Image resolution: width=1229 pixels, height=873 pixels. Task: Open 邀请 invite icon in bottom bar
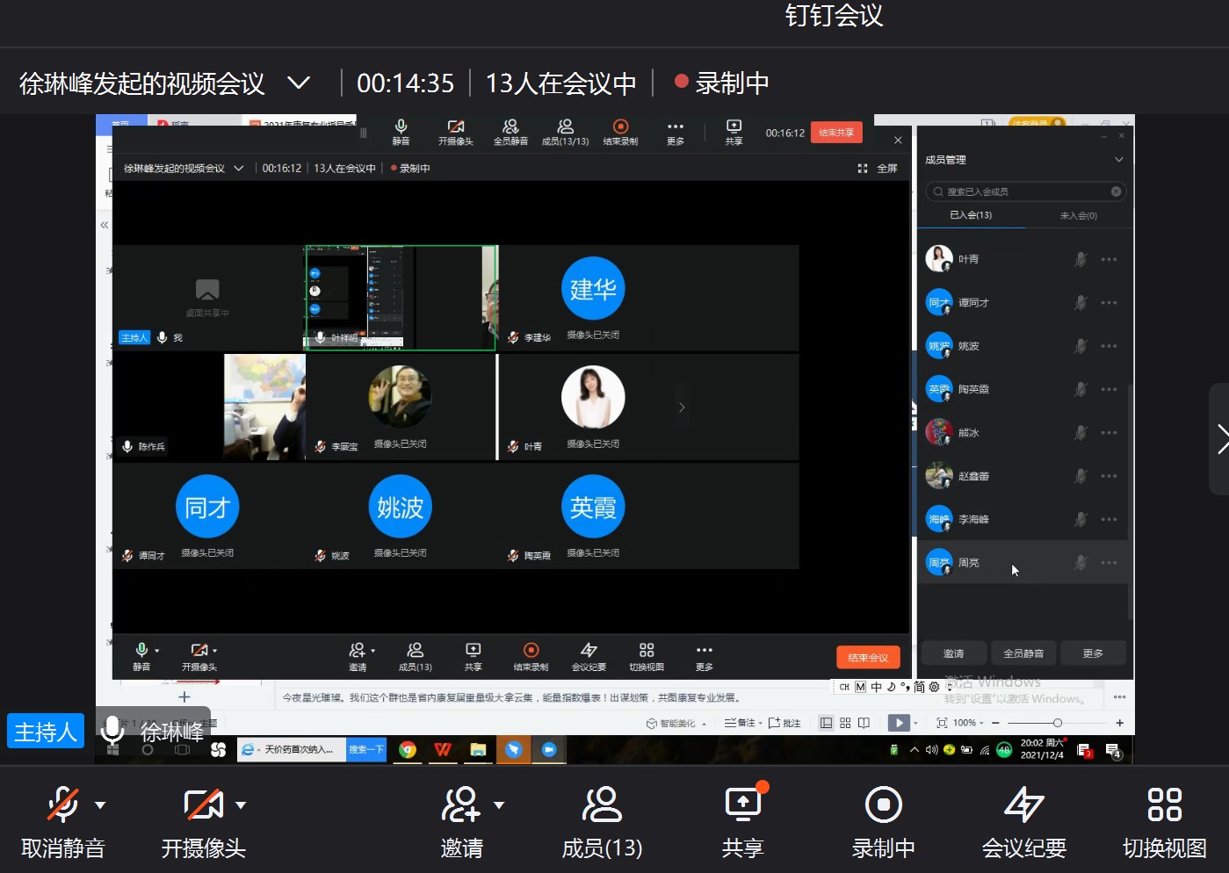click(x=461, y=804)
